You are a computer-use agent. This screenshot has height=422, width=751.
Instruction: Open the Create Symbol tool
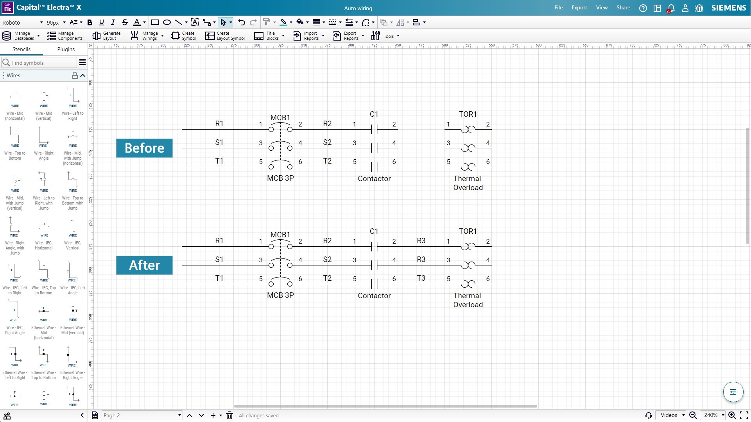pos(183,36)
